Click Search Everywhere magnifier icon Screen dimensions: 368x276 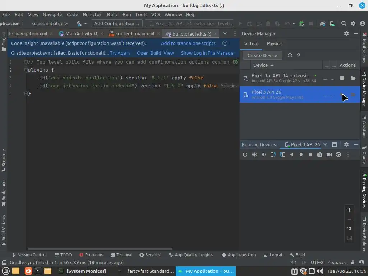344,23
